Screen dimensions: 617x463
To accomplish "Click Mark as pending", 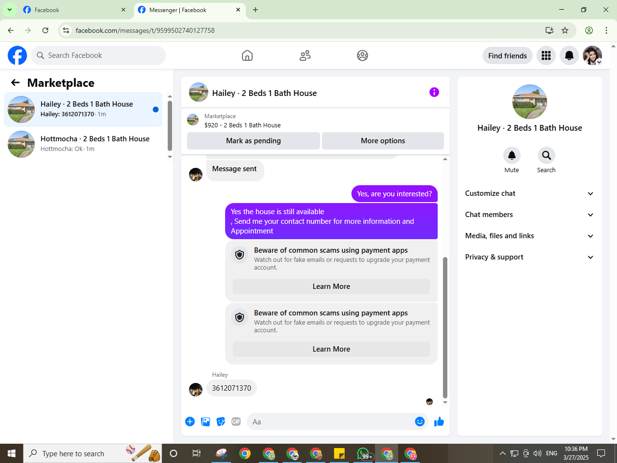I will [254, 141].
